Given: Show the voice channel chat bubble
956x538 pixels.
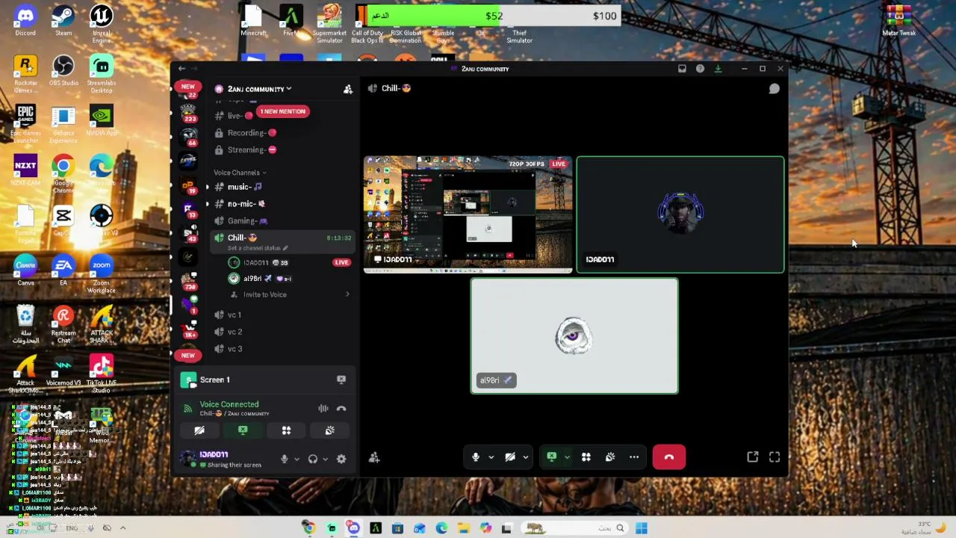Looking at the screenshot, I should [x=775, y=89].
